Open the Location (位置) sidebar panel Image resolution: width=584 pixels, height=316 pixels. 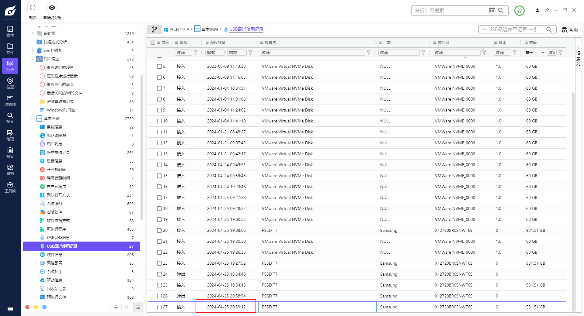point(10,83)
